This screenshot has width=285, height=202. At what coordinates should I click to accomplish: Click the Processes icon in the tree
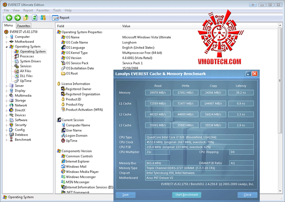tap(17, 56)
